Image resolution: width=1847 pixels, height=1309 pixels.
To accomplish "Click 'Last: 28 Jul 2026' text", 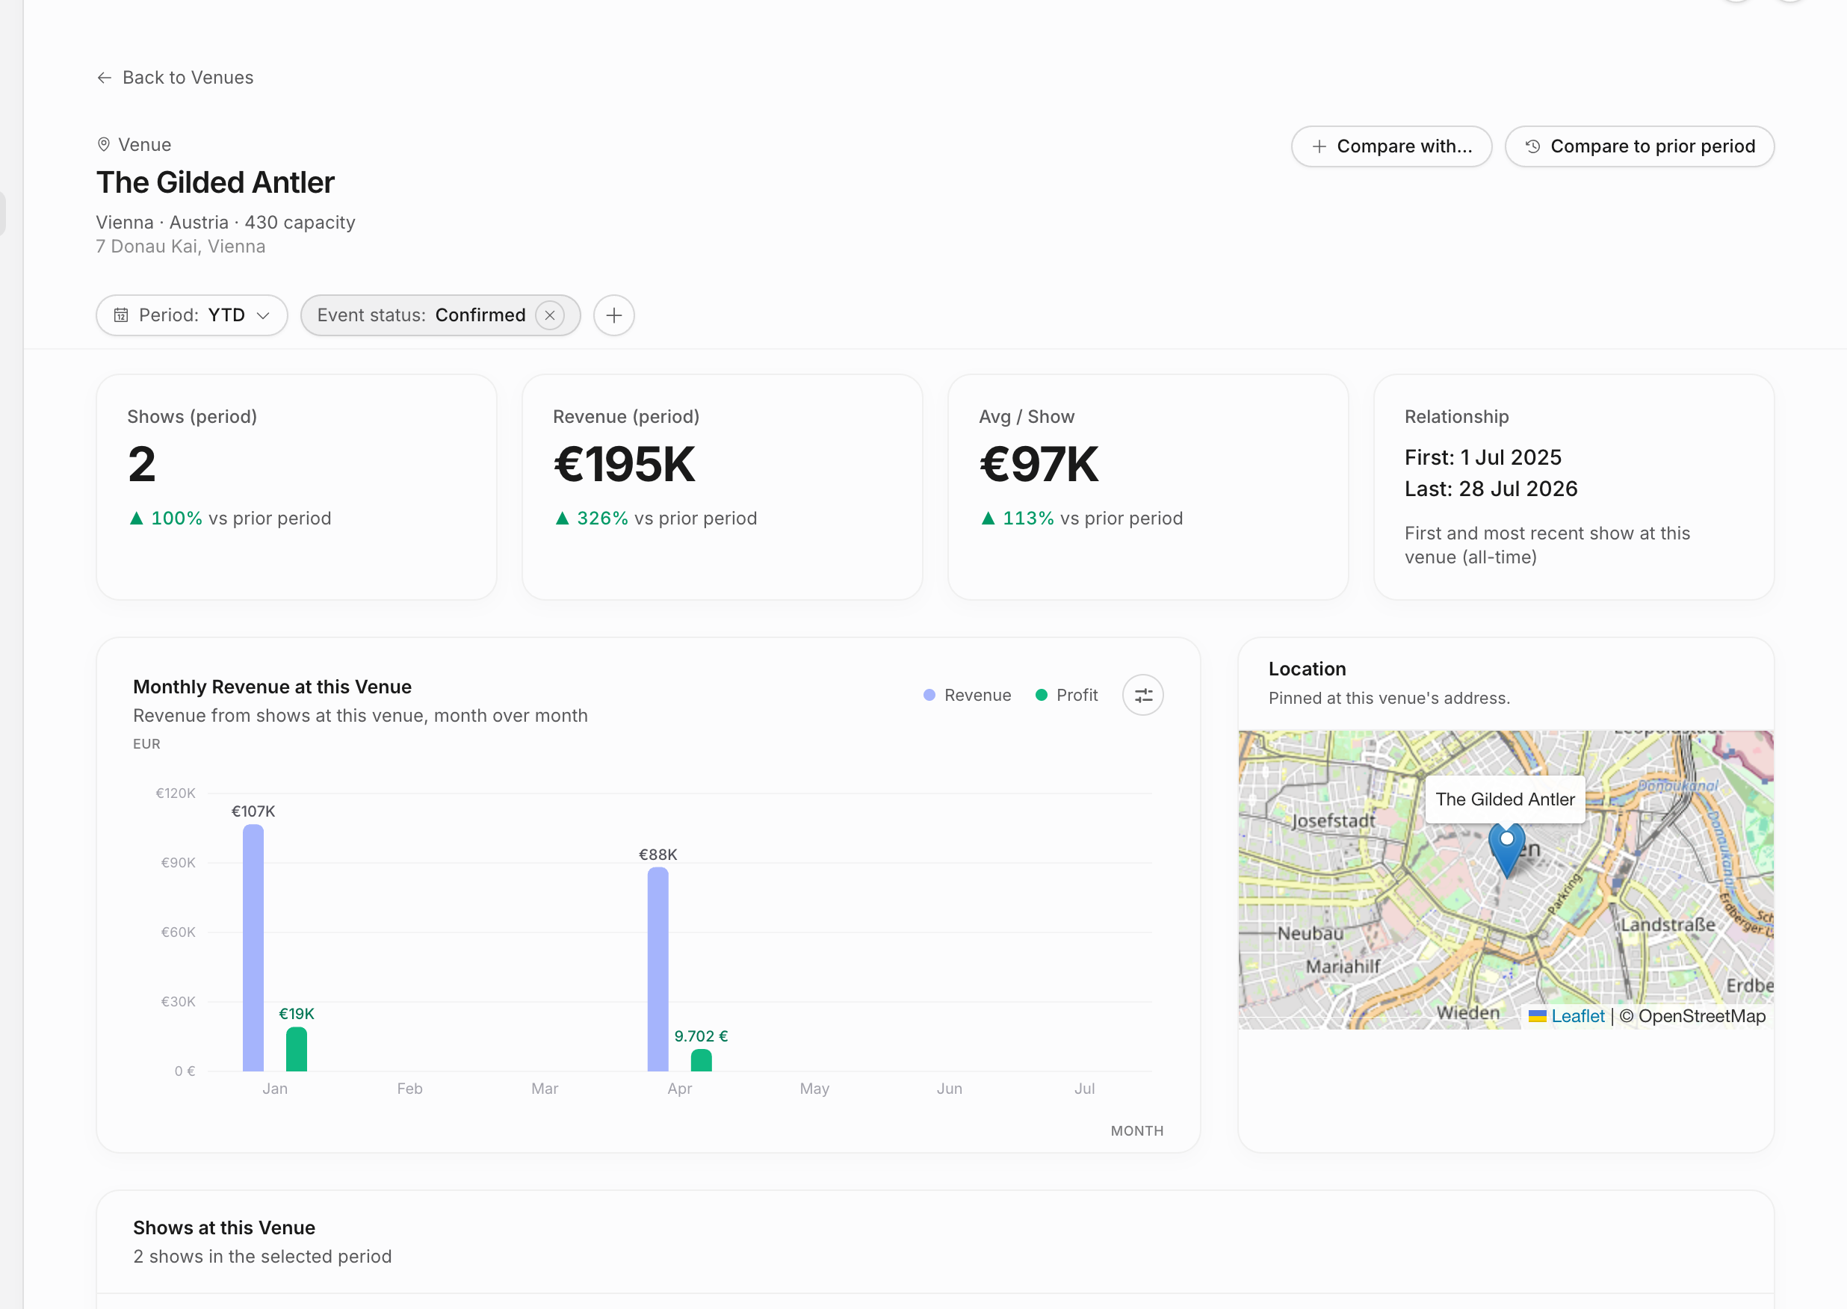I will 1491,489.
